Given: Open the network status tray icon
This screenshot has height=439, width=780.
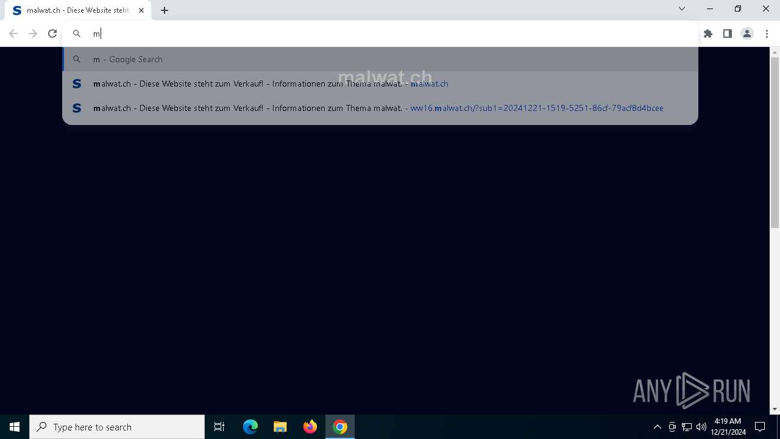Looking at the screenshot, I should tap(687, 427).
